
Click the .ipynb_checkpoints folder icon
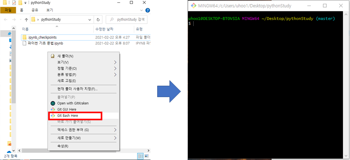pos(24,37)
